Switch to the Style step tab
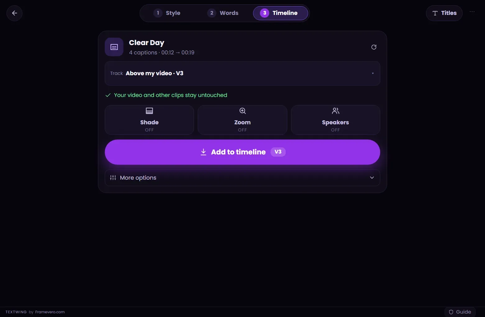485x317 pixels. point(167,13)
